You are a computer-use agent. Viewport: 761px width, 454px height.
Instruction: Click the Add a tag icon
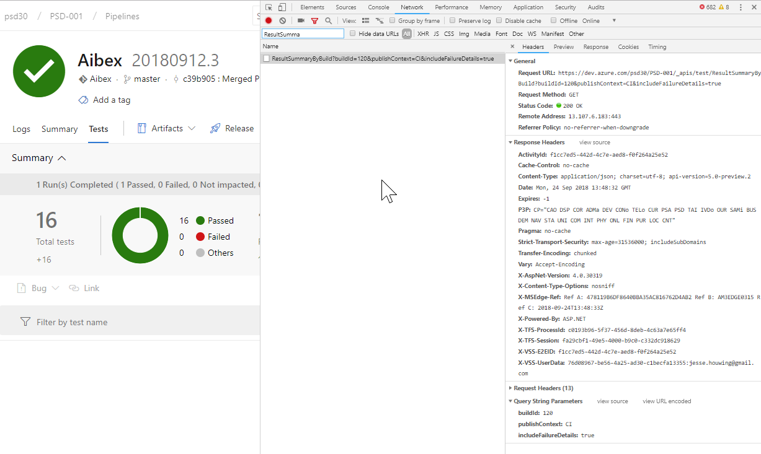83,100
